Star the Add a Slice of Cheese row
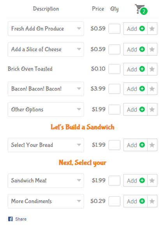This screenshot has width=167, height=228. point(152,49)
